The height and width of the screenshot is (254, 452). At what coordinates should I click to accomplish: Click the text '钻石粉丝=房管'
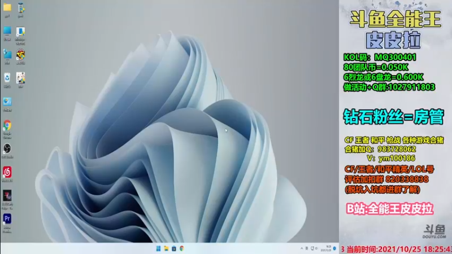tap(393, 117)
